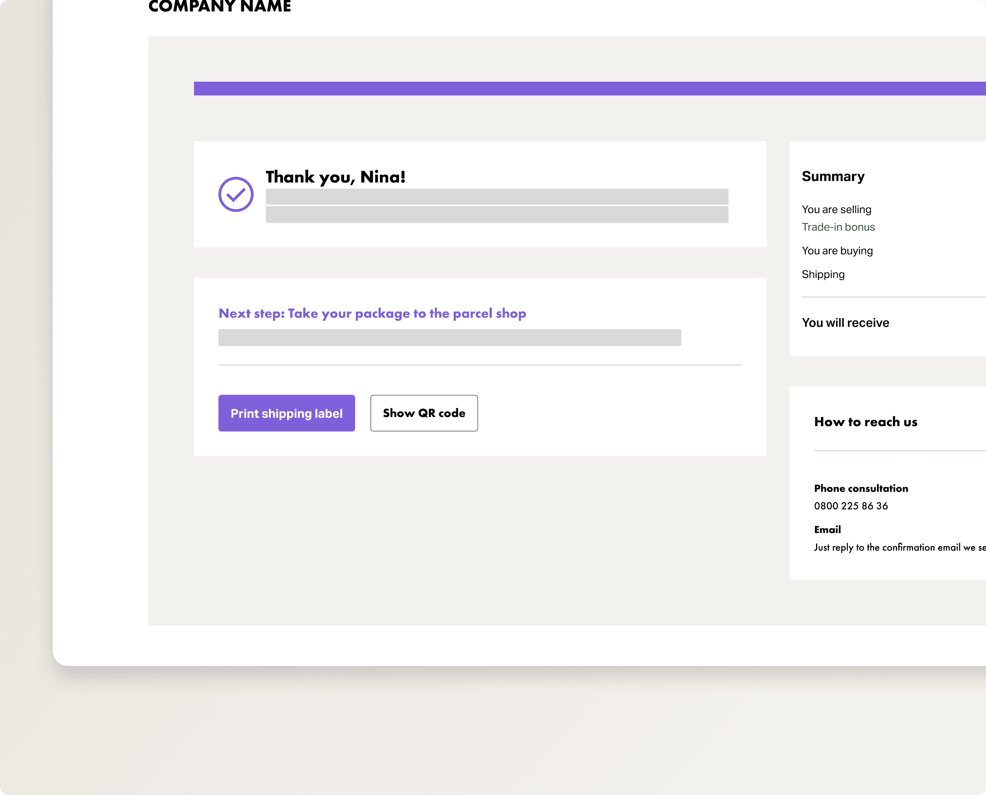Image resolution: width=986 pixels, height=795 pixels.
Task: Click the gray placeholder under Next step
Action: [x=449, y=338]
